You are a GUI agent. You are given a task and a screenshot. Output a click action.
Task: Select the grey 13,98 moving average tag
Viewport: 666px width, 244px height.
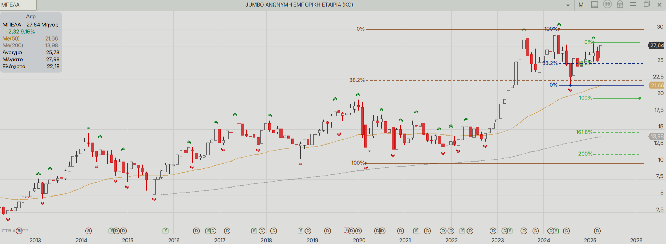coord(657,137)
